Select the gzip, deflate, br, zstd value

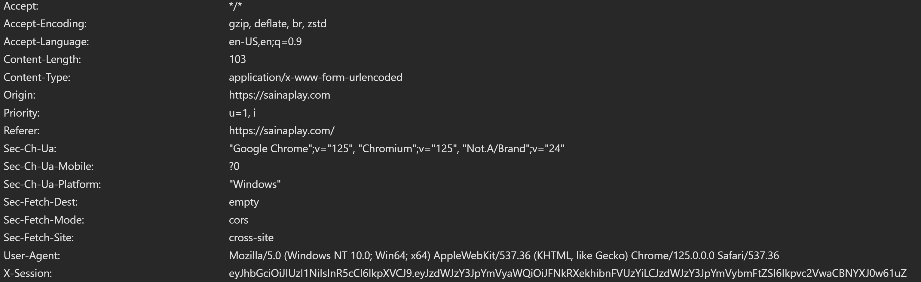[x=277, y=24]
